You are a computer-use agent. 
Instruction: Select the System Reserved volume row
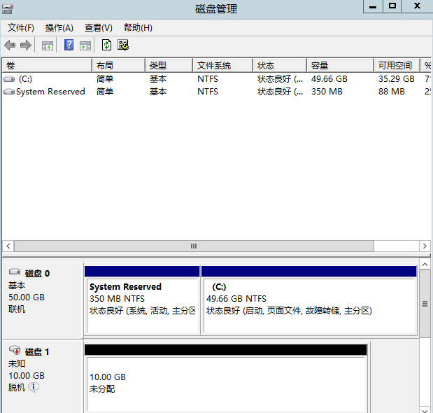(217, 92)
